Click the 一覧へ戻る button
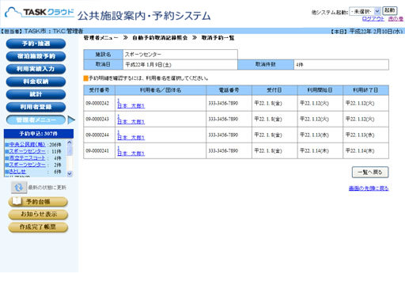This screenshot has height=304, width=405. tap(370, 173)
